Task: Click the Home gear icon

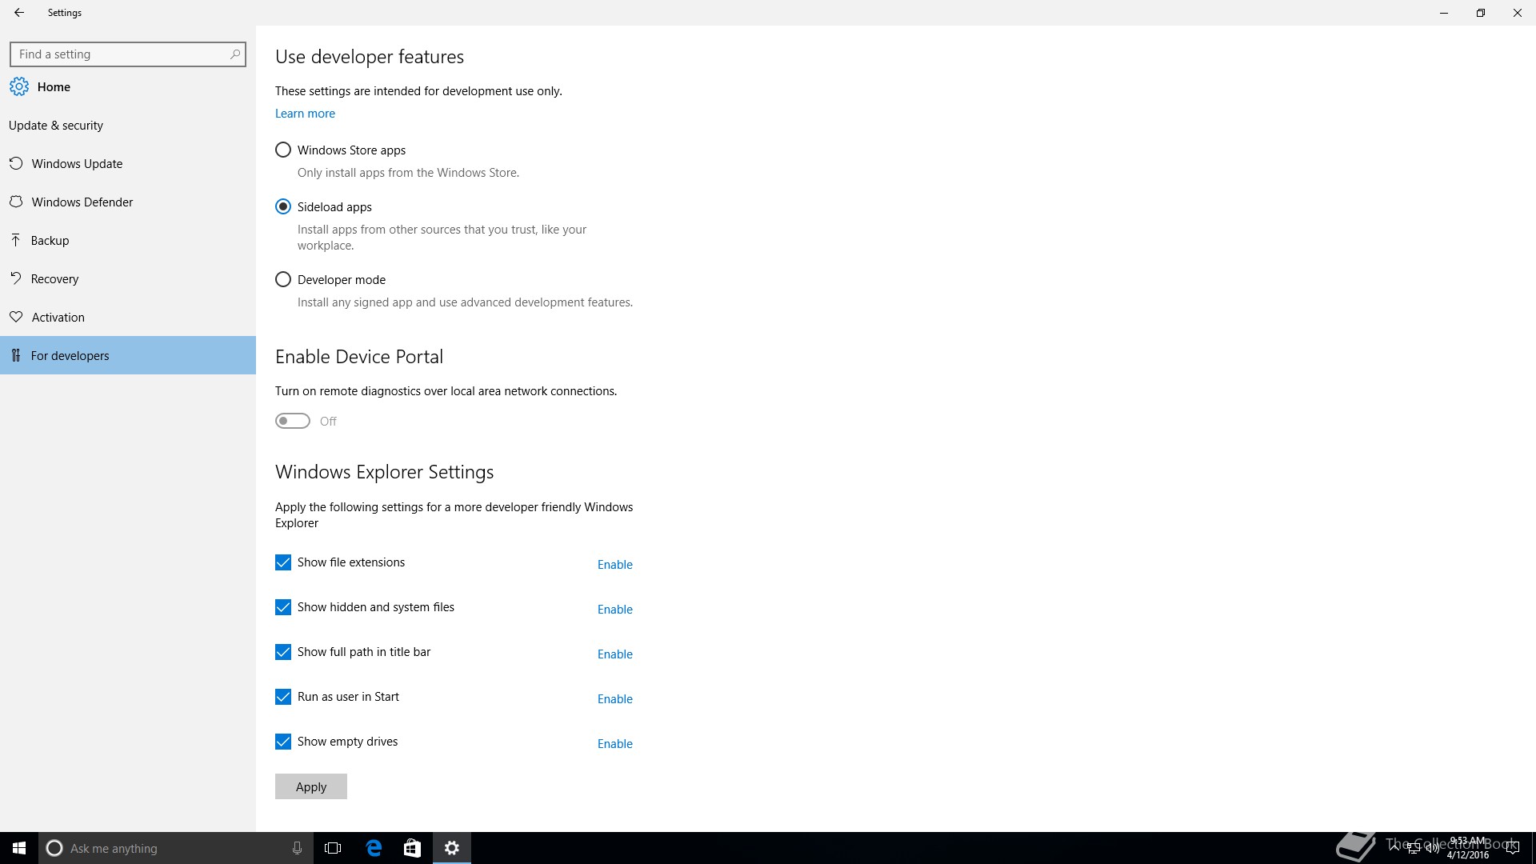Action: pos(19,86)
